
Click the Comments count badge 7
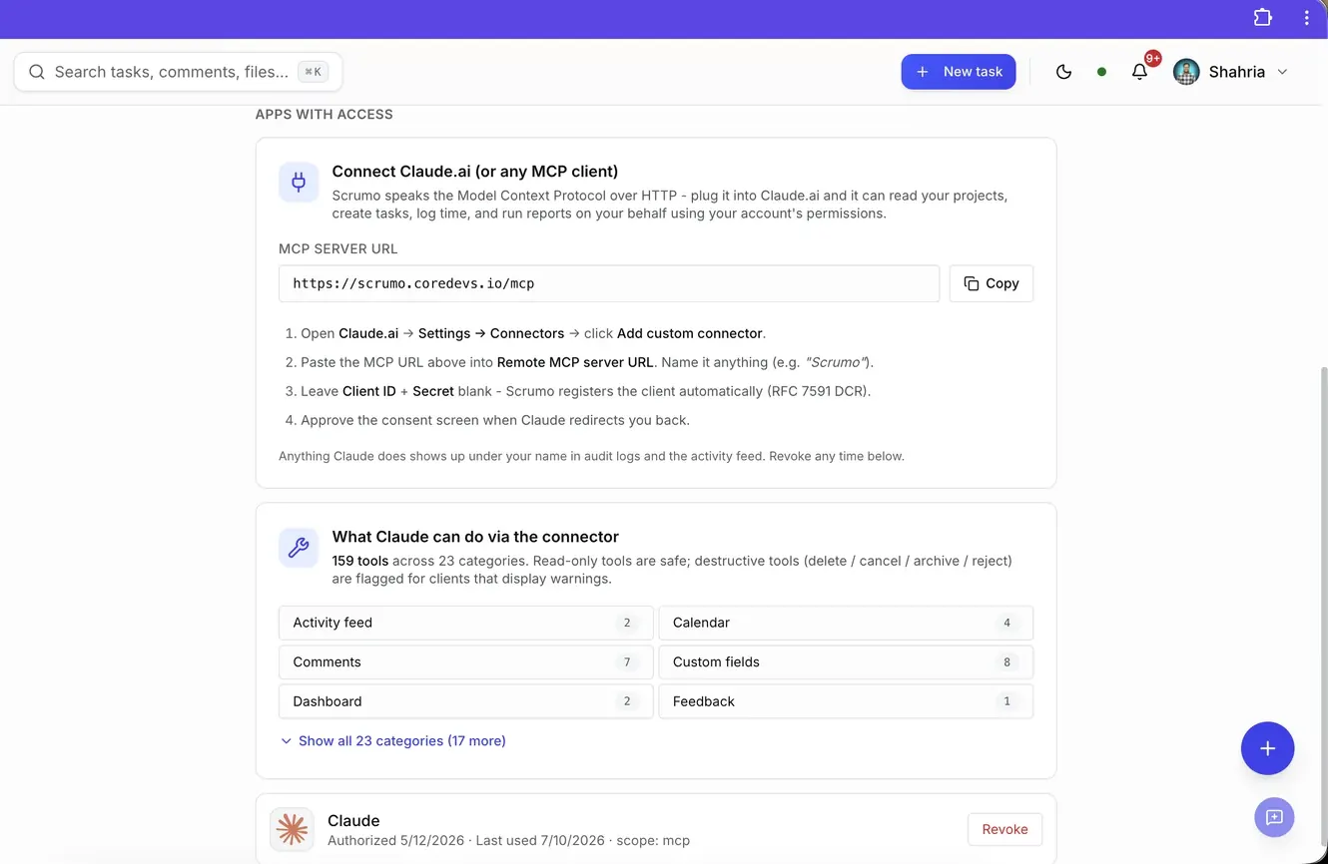coord(627,661)
